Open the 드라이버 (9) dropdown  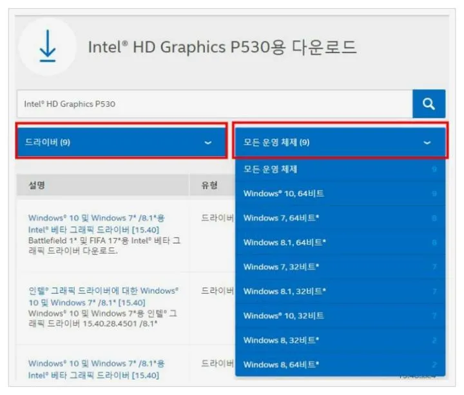pyautogui.click(x=122, y=142)
